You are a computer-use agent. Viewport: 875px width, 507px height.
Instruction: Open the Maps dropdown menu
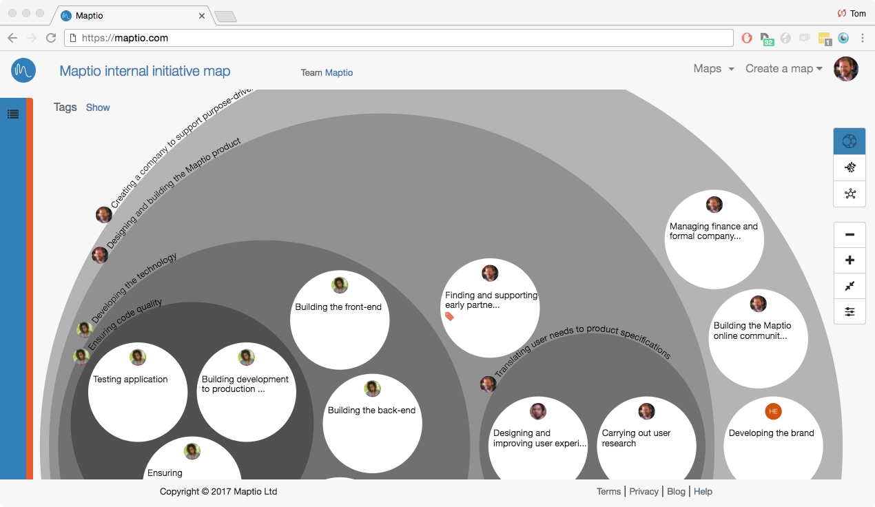(x=714, y=69)
